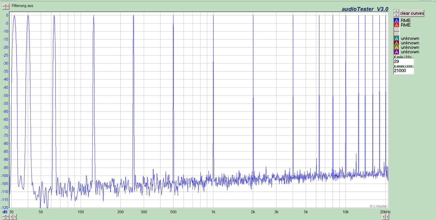436x220 pixels.
Task: Click the '-60' dB axis label
Action: coord(5,112)
